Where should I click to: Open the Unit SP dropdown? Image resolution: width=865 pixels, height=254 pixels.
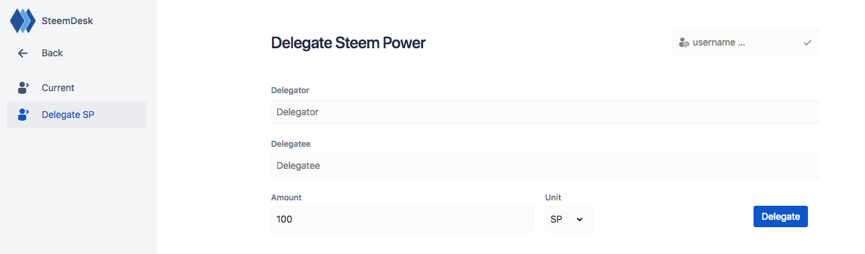pyautogui.click(x=570, y=219)
